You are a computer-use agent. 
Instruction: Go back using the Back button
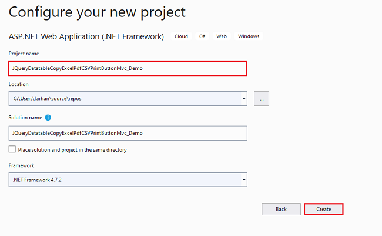[281, 209]
